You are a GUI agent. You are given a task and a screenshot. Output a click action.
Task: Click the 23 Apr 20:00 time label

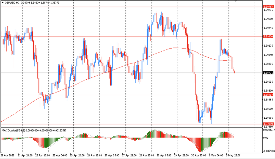coord(77,155)
